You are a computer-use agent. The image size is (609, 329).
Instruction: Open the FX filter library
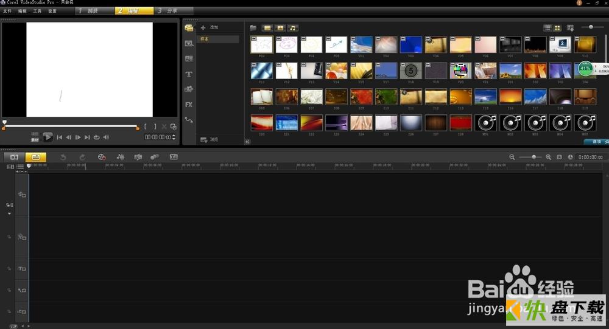click(x=189, y=105)
